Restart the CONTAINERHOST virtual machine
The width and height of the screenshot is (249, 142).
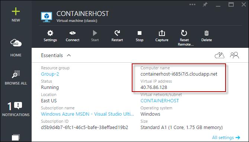pyautogui.click(x=117, y=36)
